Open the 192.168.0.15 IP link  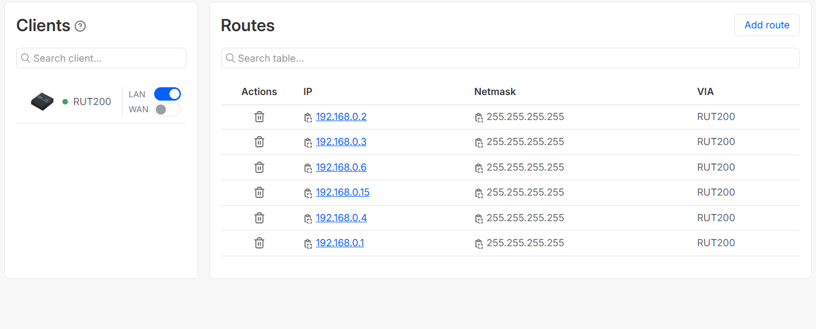[x=342, y=192]
